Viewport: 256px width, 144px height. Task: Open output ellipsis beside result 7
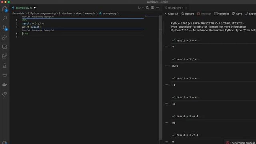tap(166, 47)
